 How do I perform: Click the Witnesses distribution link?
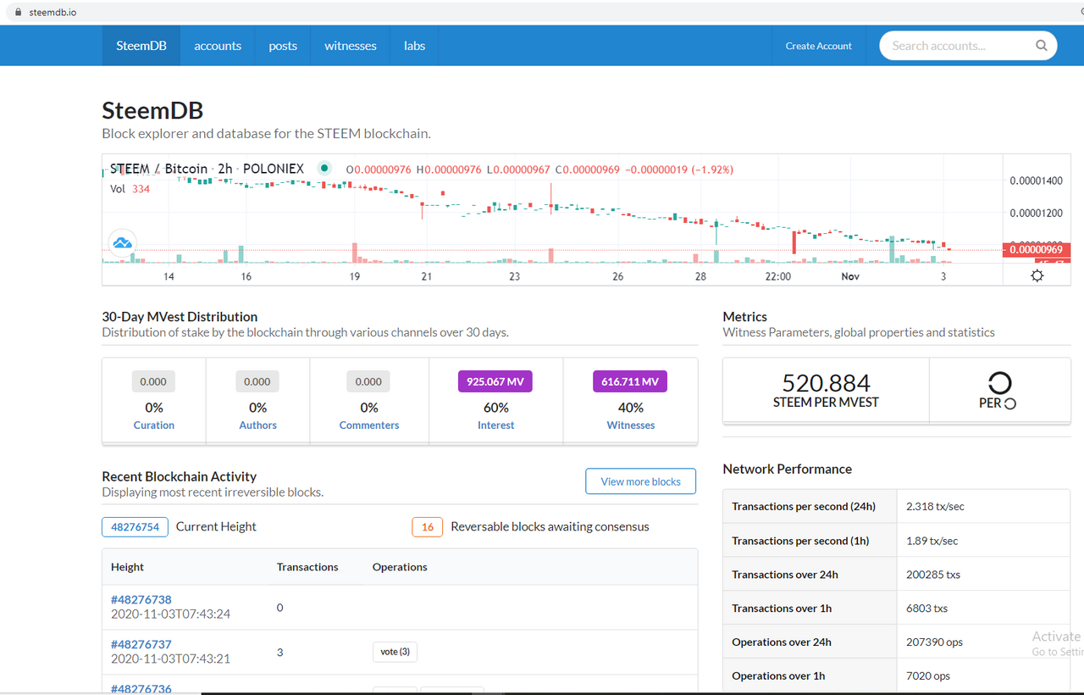pyautogui.click(x=631, y=425)
